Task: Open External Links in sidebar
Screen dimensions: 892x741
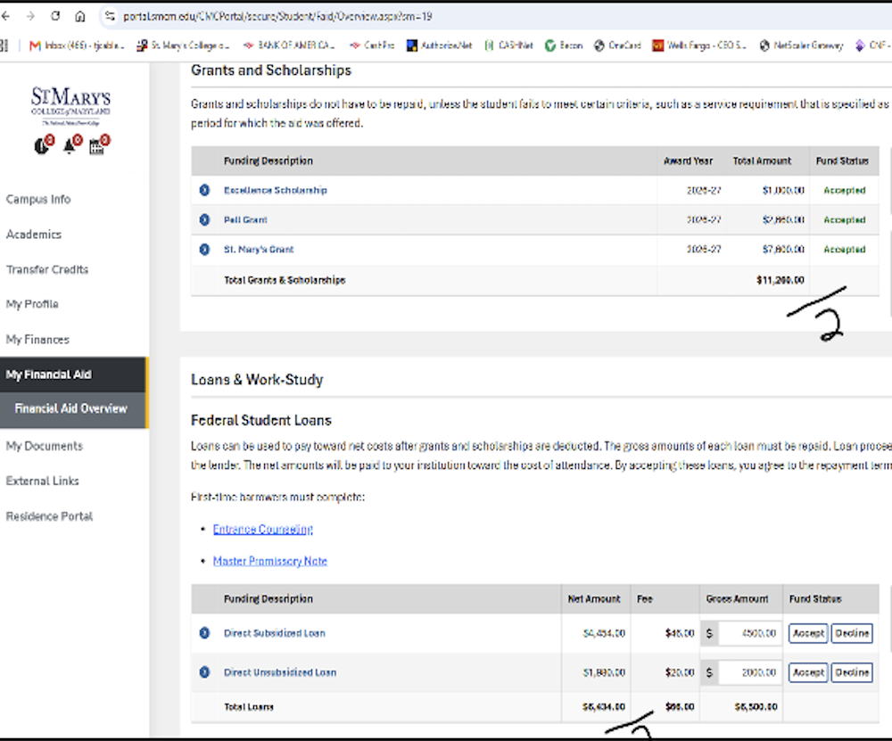Action: [x=43, y=482]
